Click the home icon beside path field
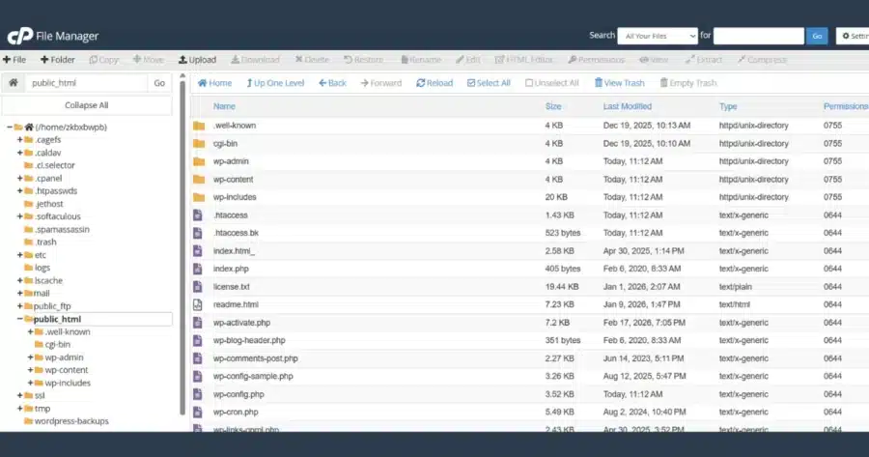 (14, 83)
